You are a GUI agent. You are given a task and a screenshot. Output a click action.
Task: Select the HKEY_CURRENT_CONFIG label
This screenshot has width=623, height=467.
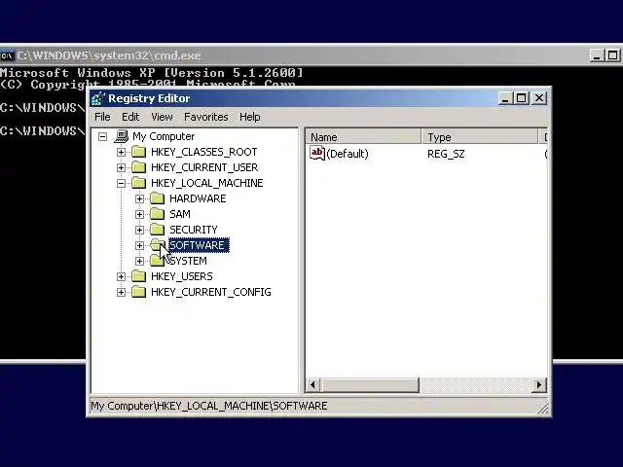(x=211, y=292)
